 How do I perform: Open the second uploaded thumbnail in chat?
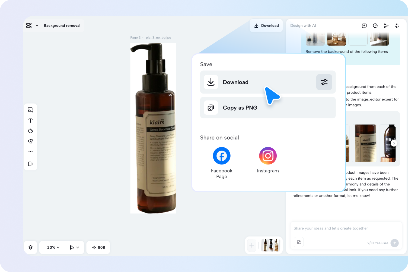[337, 39]
